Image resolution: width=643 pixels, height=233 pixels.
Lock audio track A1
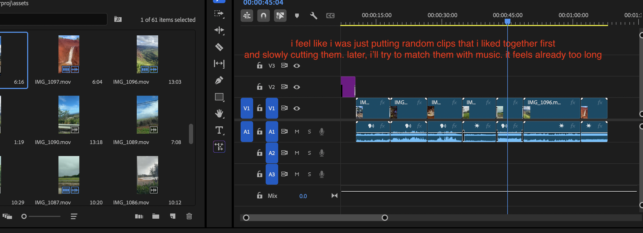(259, 131)
